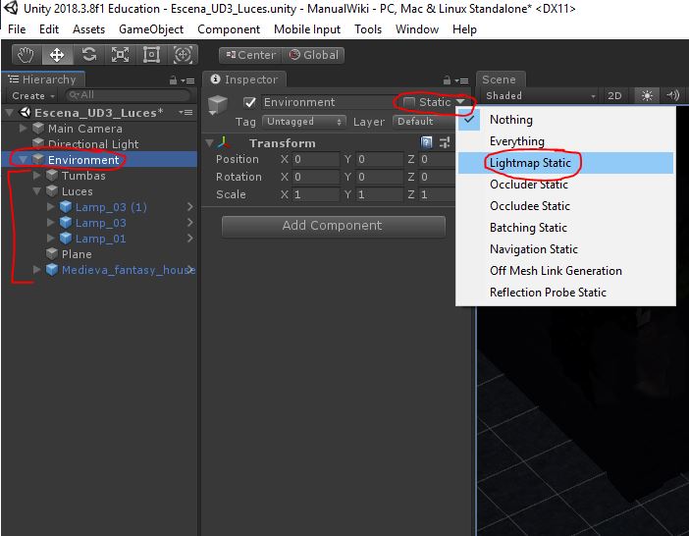The width and height of the screenshot is (689, 536).
Task: Open the Layer Default dropdown
Action: click(424, 122)
